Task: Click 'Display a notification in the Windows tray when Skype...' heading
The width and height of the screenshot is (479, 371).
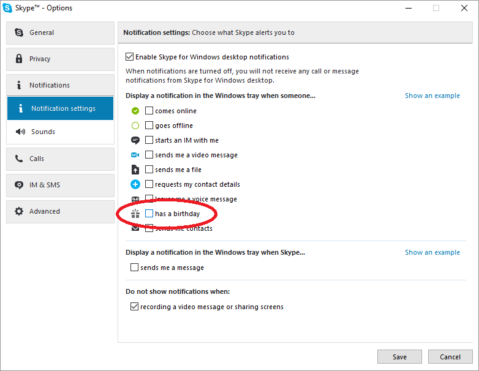Action: click(215, 252)
